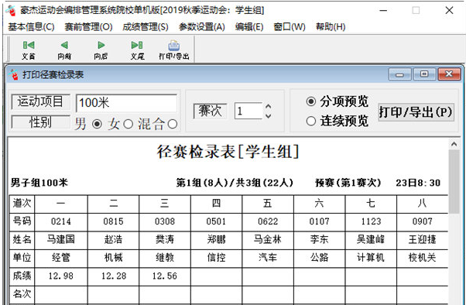Image resolution: width=466 pixels, height=305 pixels.
Task: Click the name cell 马建国
Action: [61, 240]
